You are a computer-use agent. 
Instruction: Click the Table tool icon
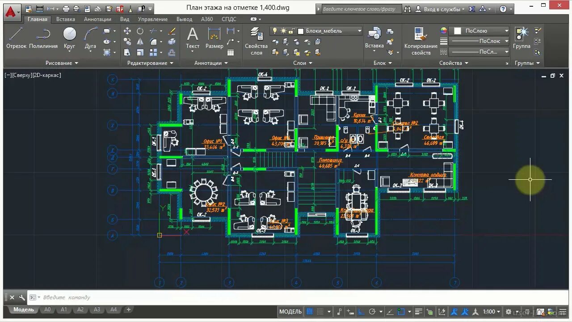[x=231, y=52]
